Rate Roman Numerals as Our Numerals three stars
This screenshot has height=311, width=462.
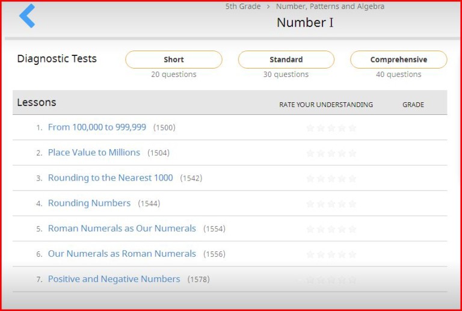(x=331, y=229)
